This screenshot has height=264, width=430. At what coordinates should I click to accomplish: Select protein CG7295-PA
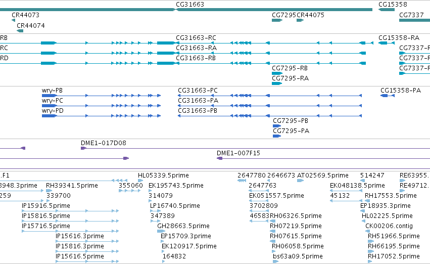[291, 131]
